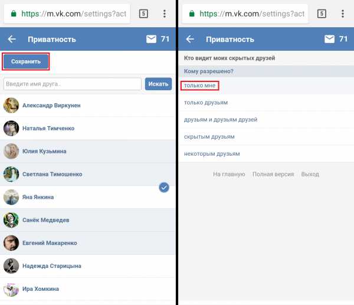Open tab switcher in right browser
Viewport: 354px width, 305px height.
click(x=322, y=13)
